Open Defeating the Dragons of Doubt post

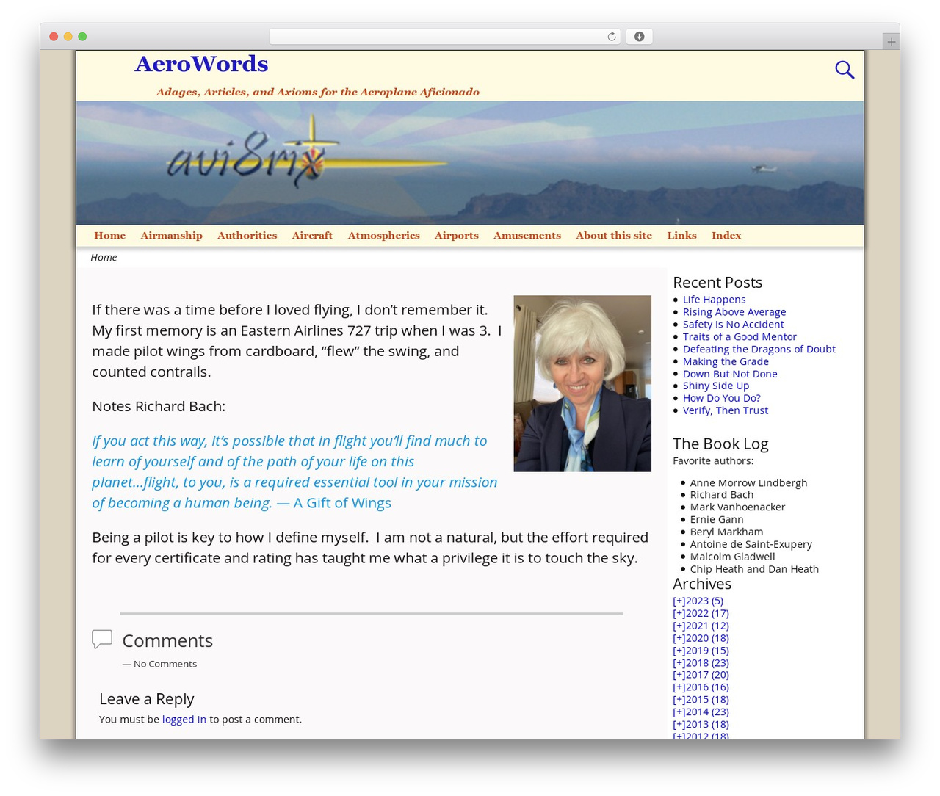759,350
